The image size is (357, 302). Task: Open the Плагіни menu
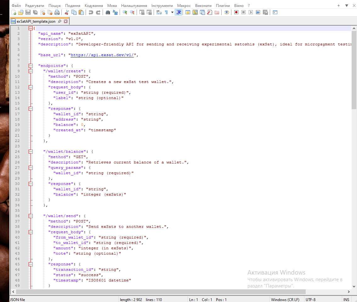tap(223, 5)
